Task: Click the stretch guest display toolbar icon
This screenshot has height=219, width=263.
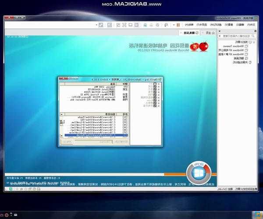Action: pos(101,25)
